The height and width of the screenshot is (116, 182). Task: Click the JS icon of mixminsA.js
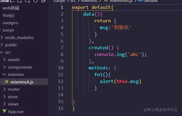coord(6,82)
